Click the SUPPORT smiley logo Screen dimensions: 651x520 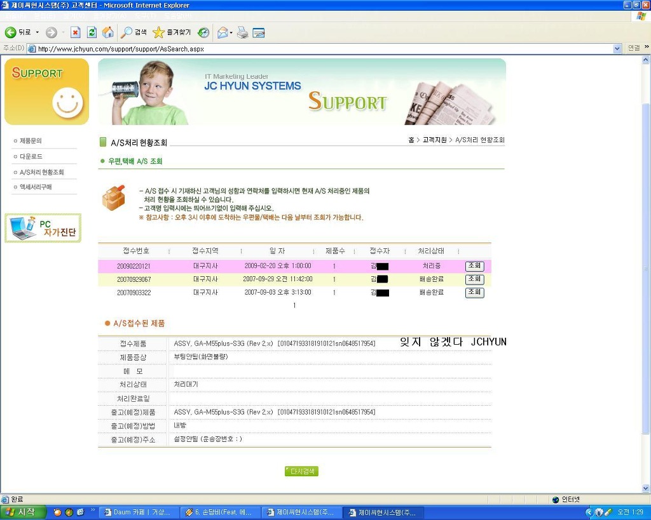click(x=46, y=91)
